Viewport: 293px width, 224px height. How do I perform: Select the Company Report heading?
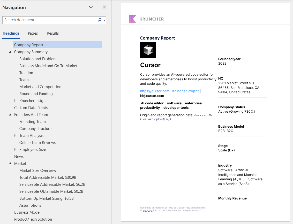pos(57,45)
